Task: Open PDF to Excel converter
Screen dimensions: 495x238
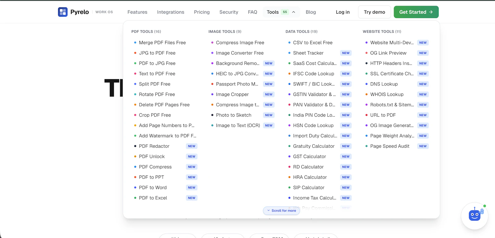Action: (153, 198)
